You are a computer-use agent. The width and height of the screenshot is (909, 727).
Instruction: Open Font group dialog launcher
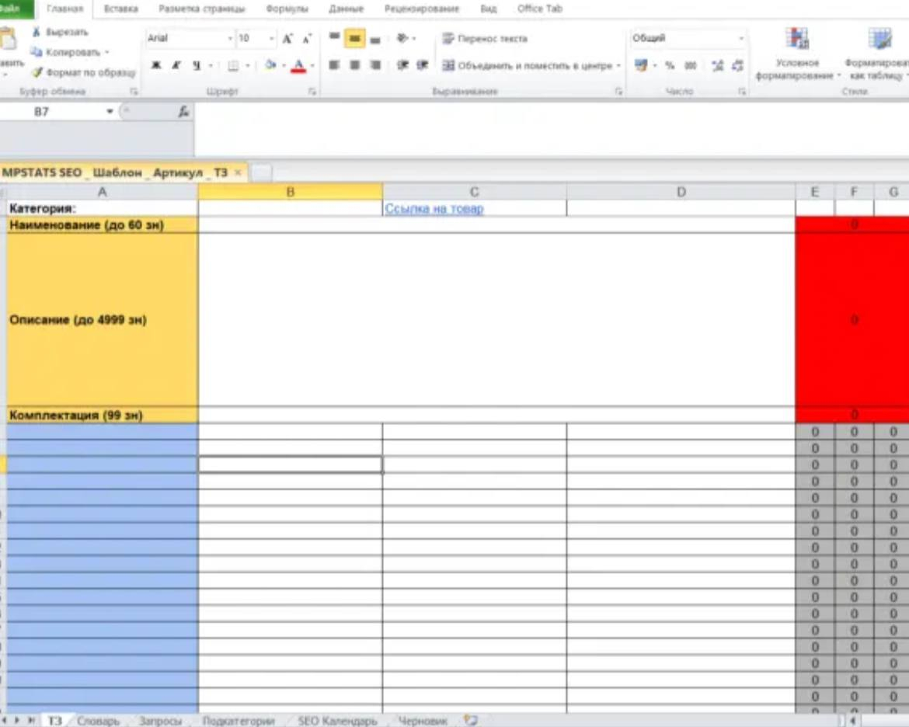click(312, 92)
